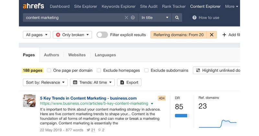Click the article typing-hands thumbnail
Screen dimensions: 259x136
pyautogui.click(x=29, y=101)
